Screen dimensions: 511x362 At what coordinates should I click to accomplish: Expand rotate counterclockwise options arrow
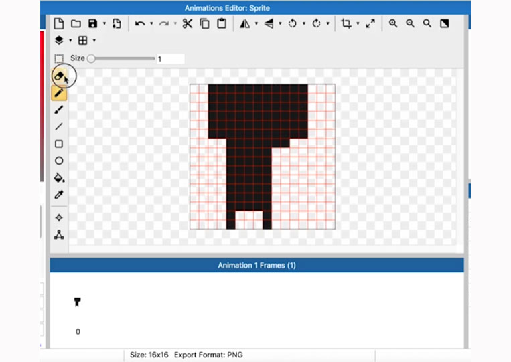click(x=304, y=23)
